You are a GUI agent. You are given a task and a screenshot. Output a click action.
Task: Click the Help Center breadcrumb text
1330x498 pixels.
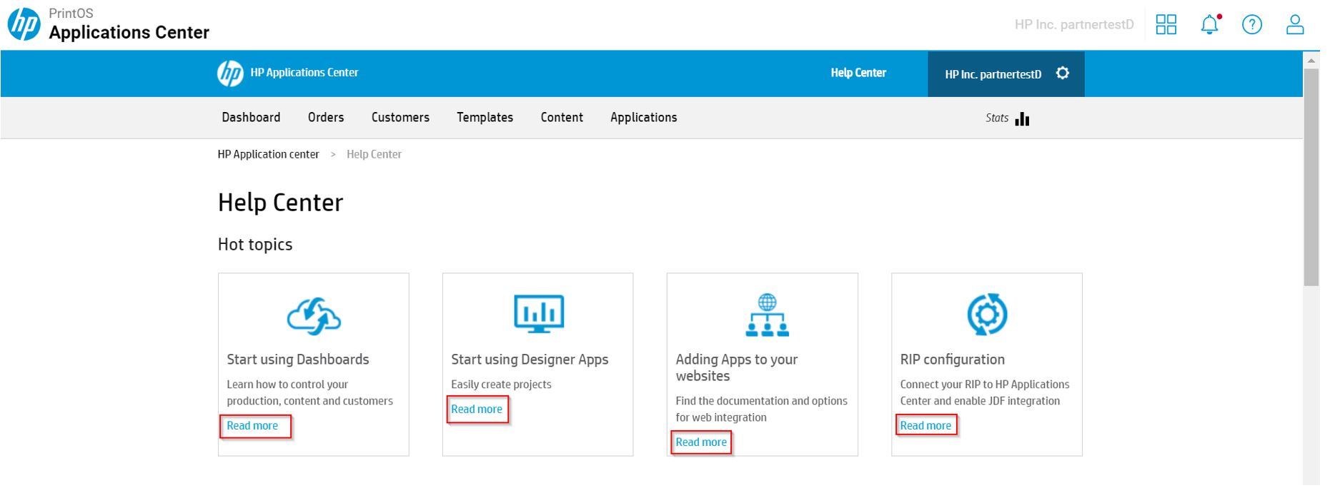[374, 154]
